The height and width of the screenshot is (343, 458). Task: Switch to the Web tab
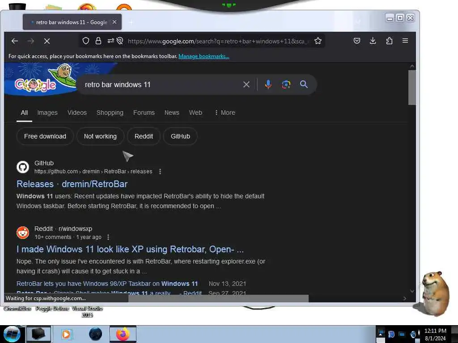[195, 113]
